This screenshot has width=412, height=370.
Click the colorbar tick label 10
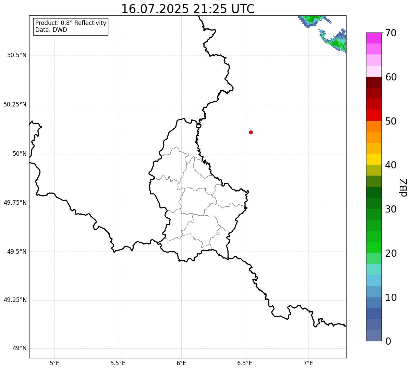391,297
